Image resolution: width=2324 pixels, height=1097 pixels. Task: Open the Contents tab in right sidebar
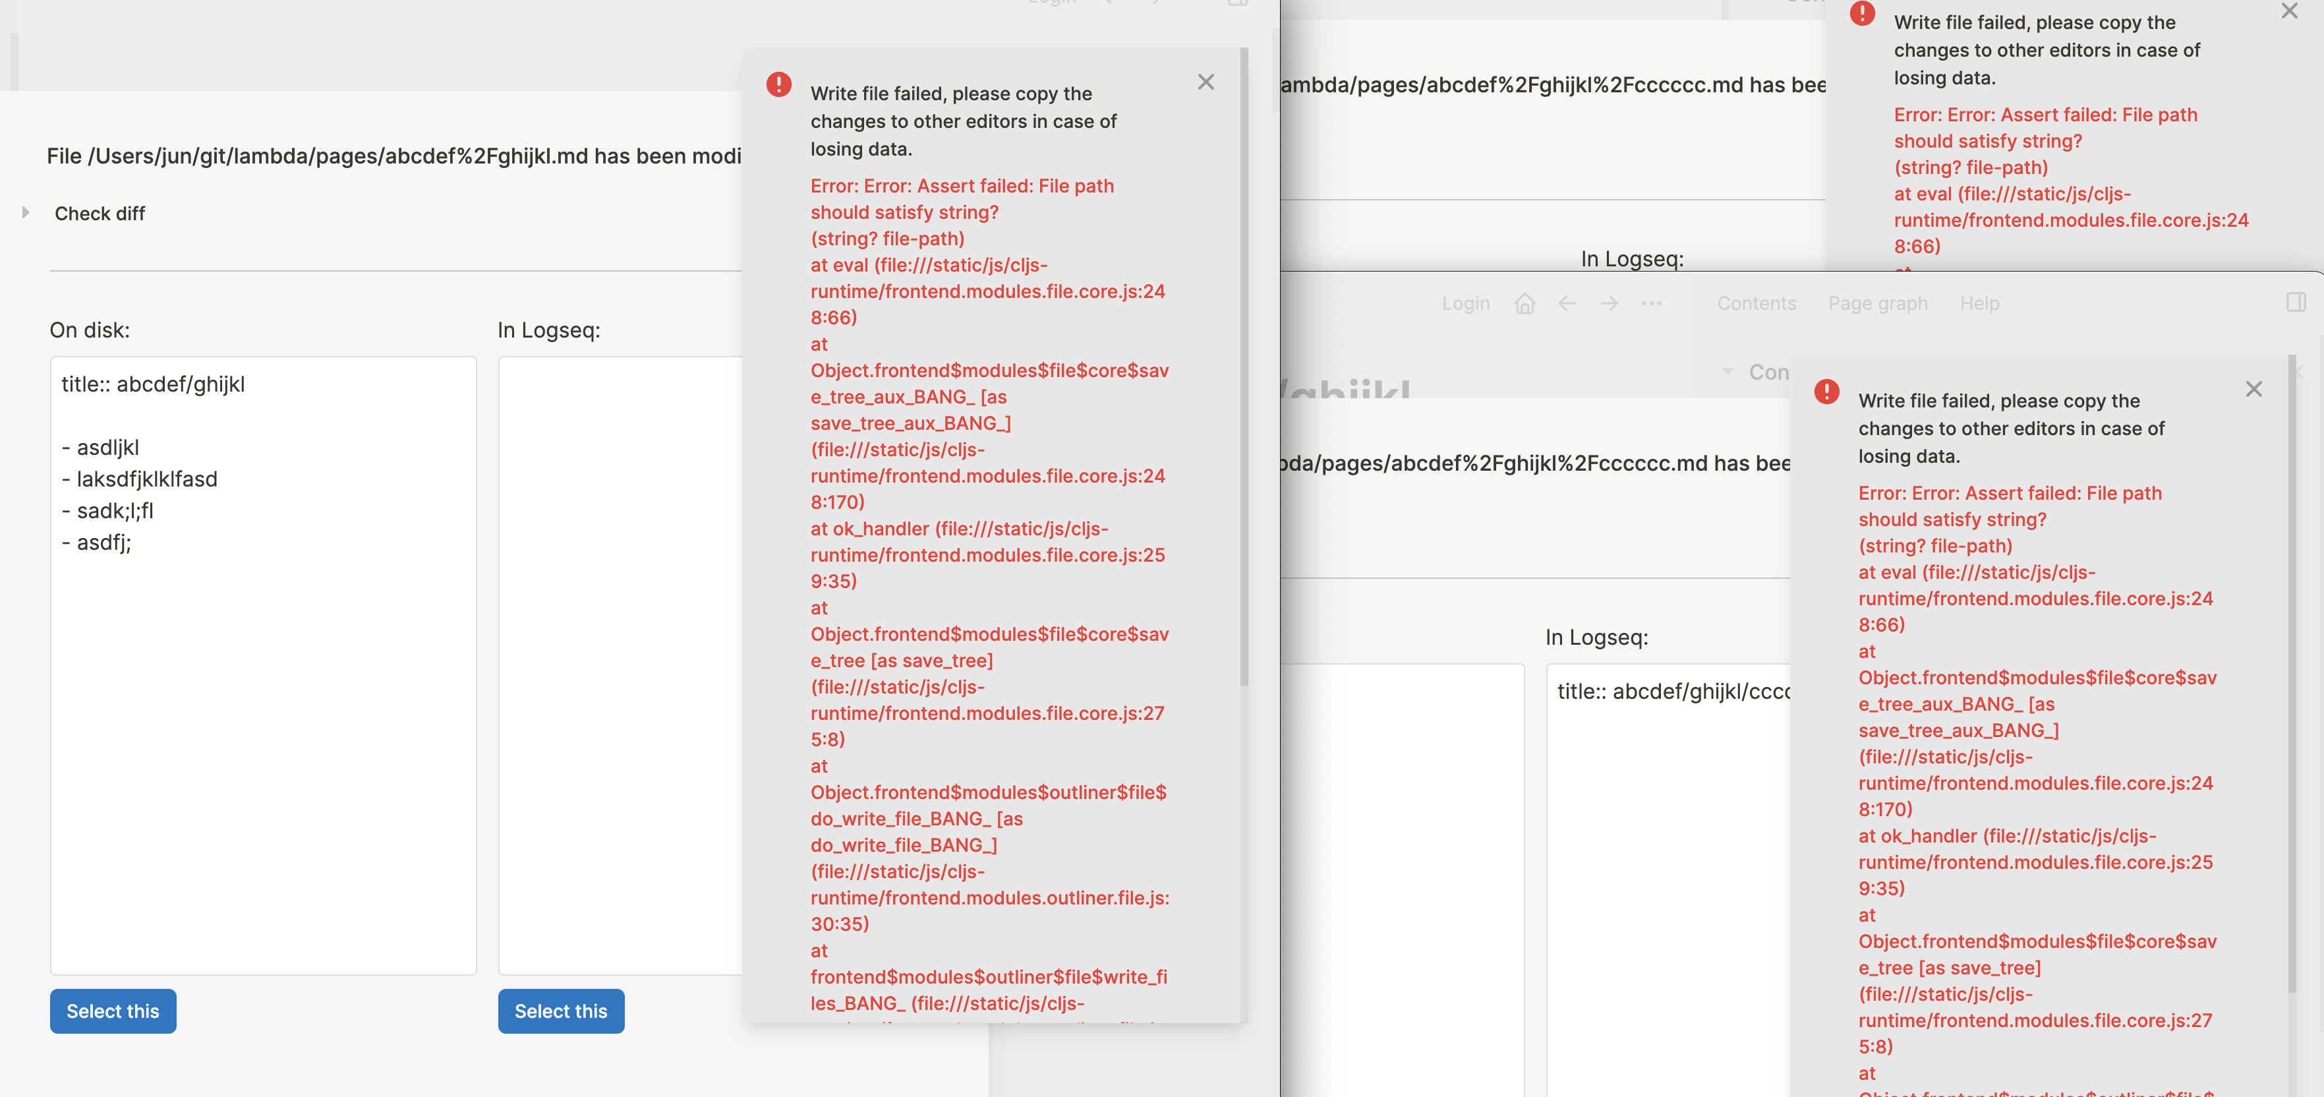(1756, 304)
